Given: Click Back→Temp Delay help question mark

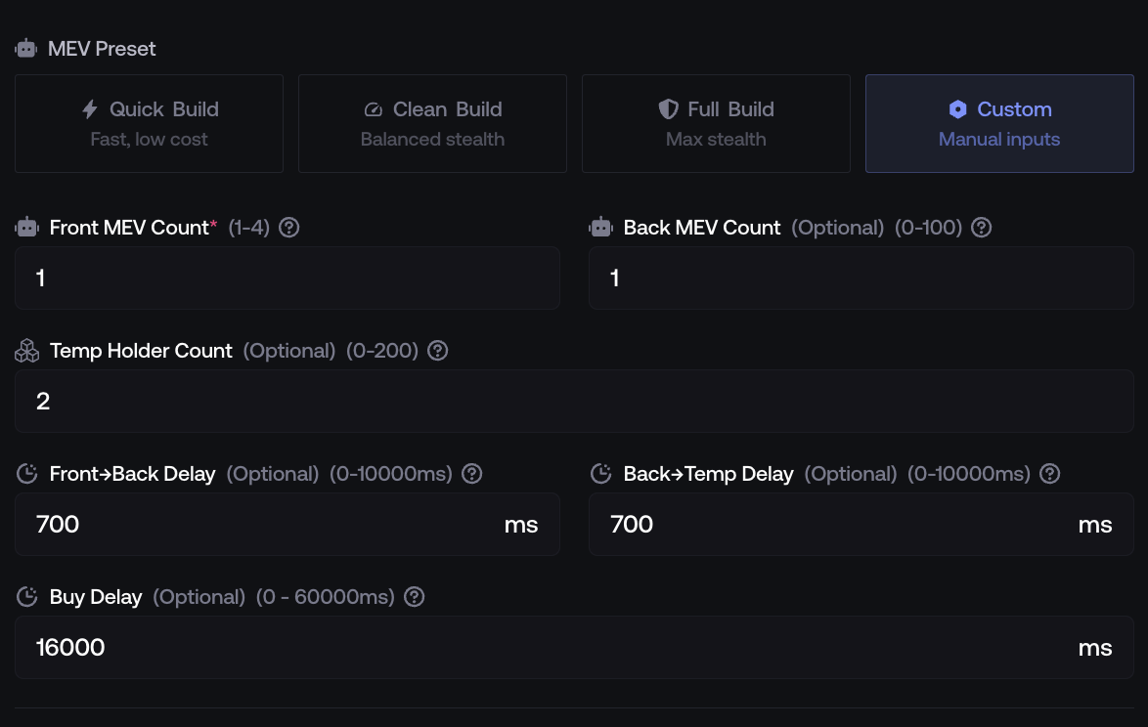Looking at the screenshot, I should (1049, 474).
